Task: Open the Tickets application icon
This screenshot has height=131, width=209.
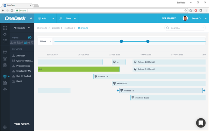Action: tap(5, 34)
